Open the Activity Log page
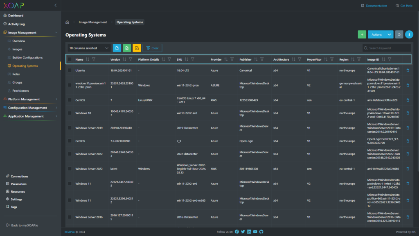419x236 pixels. (x=16, y=24)
